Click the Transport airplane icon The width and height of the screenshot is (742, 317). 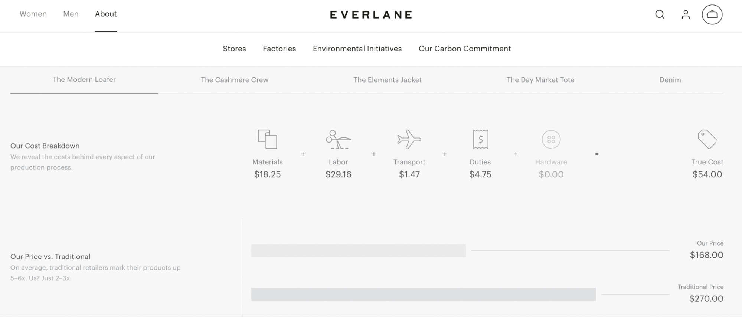409,139
